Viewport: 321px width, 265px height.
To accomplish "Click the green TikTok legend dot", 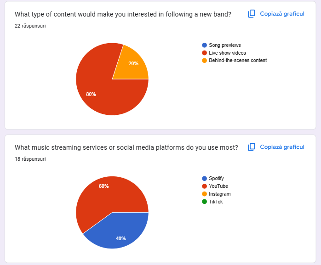I will [x=204, y=202].
